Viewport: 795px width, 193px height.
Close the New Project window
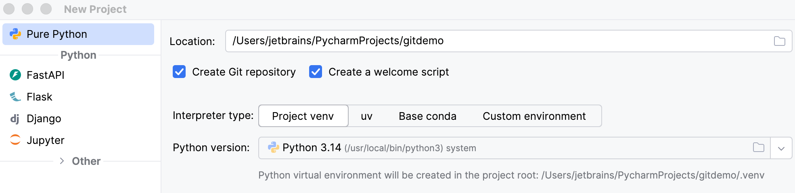pos(9,9)
